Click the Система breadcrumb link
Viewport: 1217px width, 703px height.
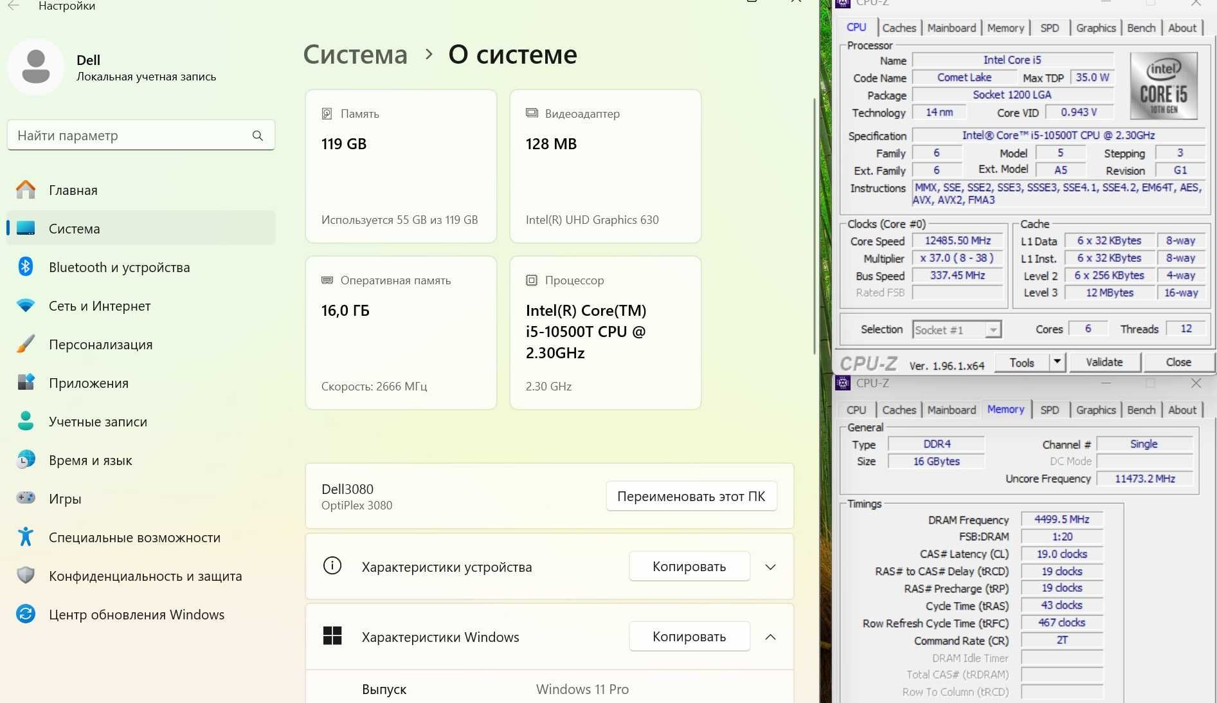point(356,55)
